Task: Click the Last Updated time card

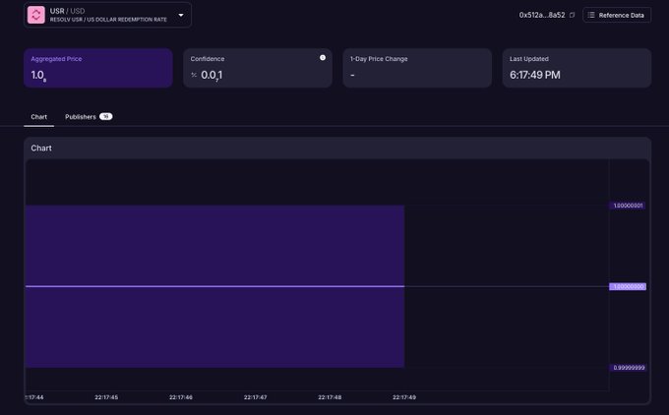Action: coord(577,68)
